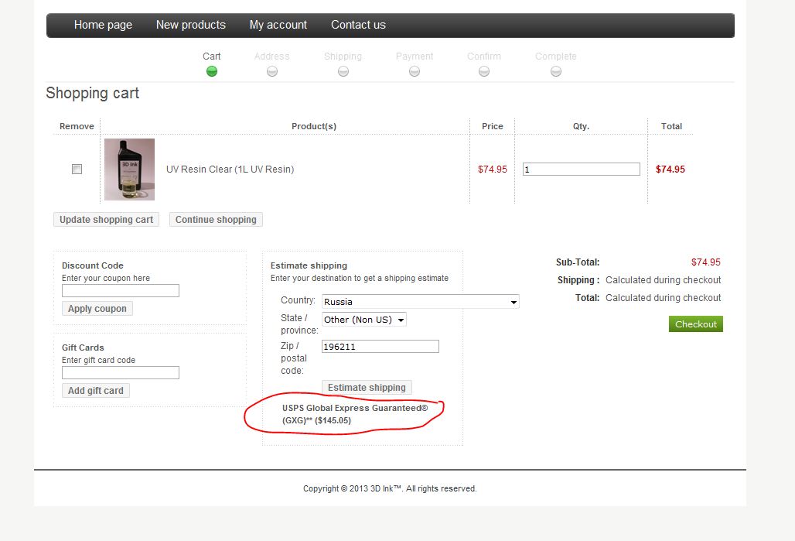Check the Remove checkbox for UV Resin

tap(77, 169)
